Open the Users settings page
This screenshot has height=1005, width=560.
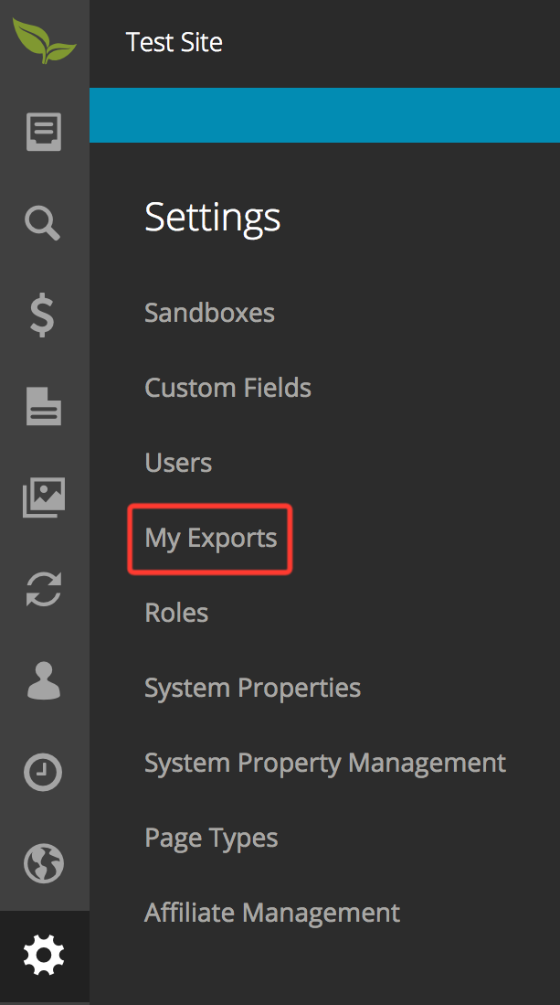pos(178,463)
